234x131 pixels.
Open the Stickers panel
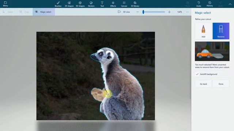[x=91, y=4]
